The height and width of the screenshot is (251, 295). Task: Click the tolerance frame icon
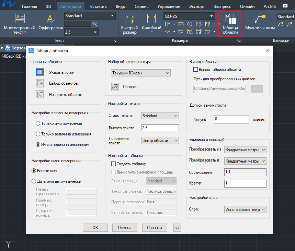point(181,24)
